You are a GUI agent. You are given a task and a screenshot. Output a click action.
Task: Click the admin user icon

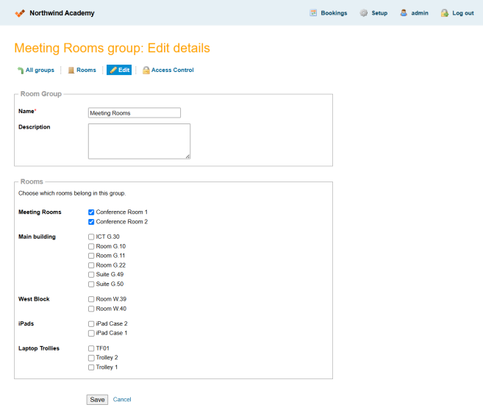404,13
